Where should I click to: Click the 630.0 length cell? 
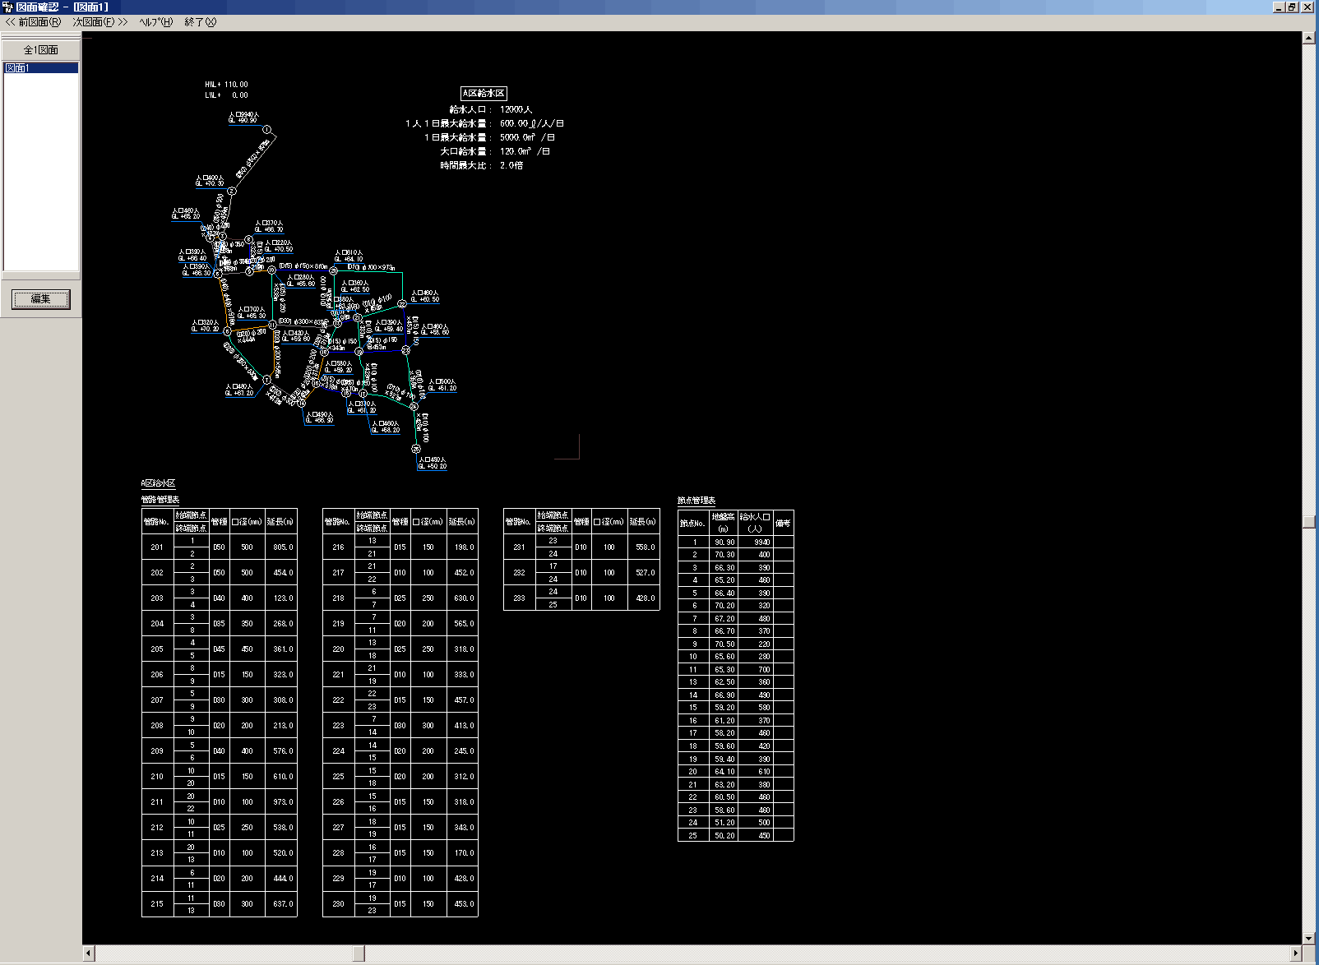[x=464, y=598]
